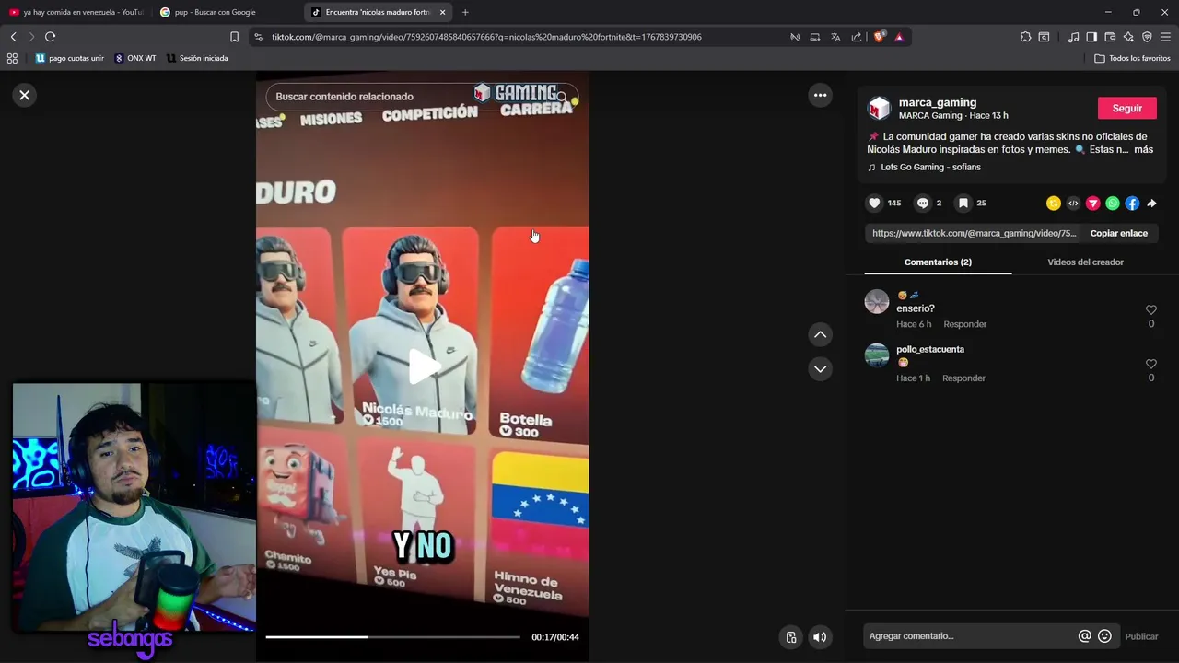1179x663 pixels.
Task: Like pollo_estacuenta's comment
Action: coord(1150,365)
